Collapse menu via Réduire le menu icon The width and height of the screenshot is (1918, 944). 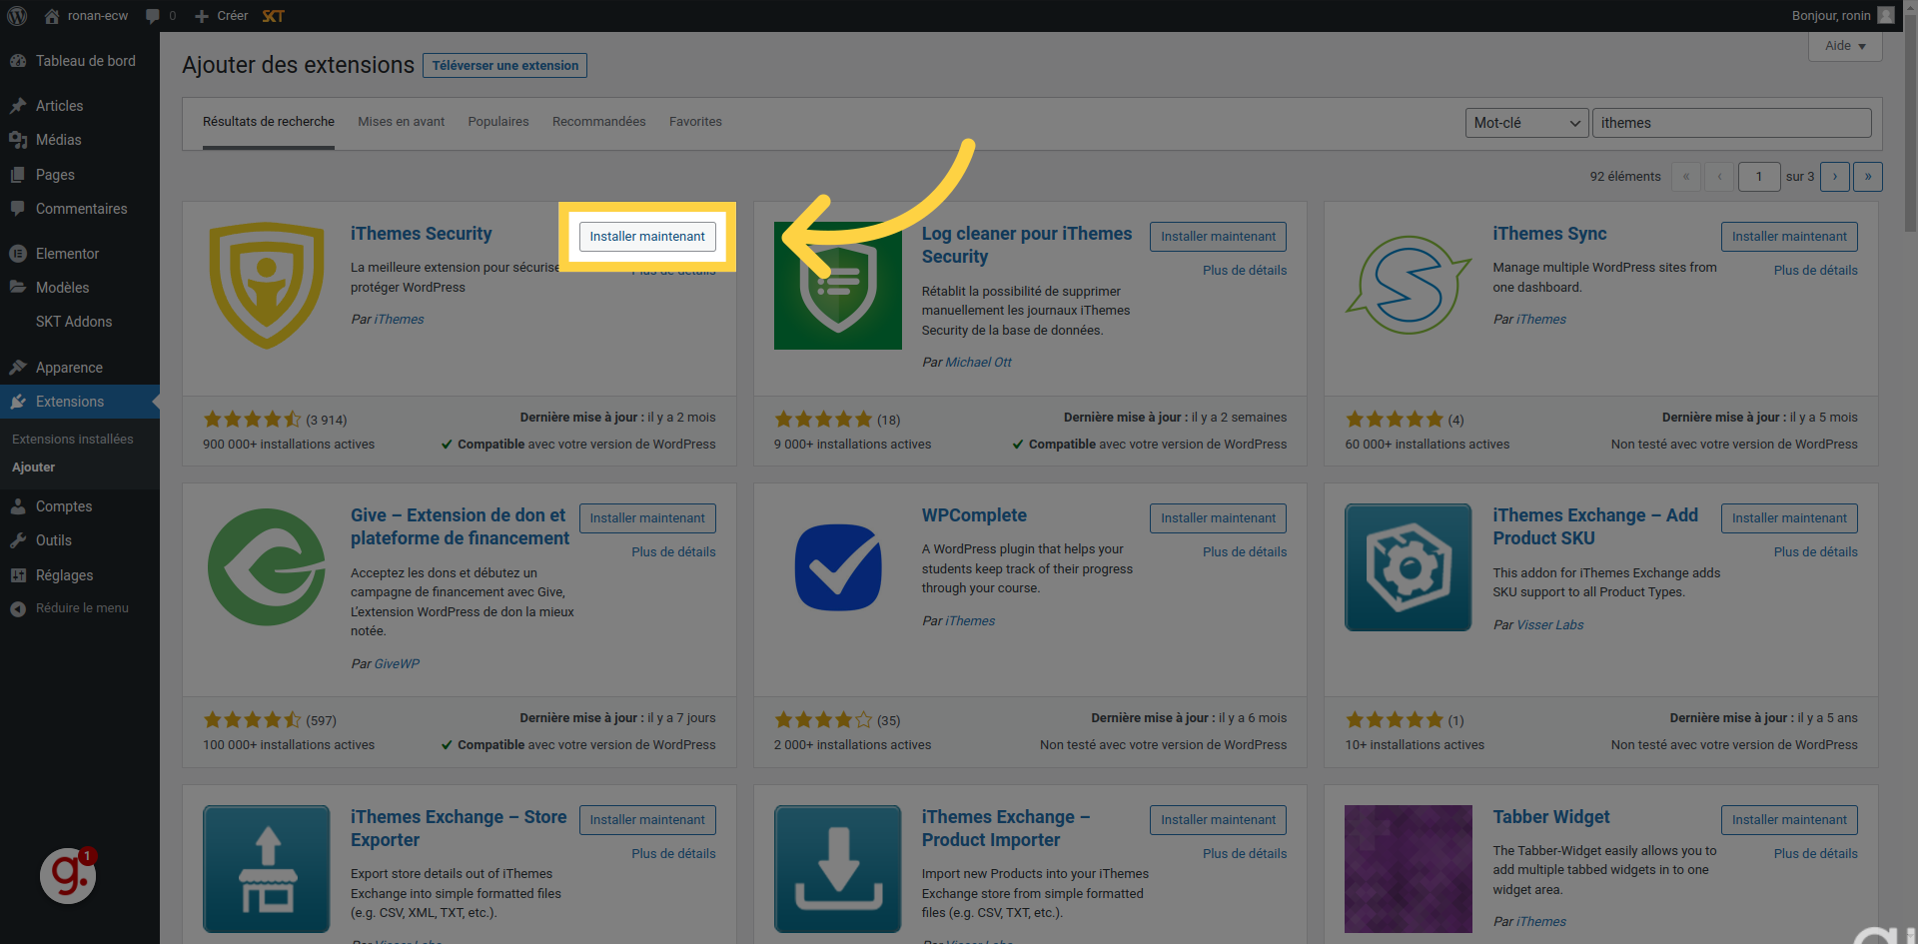(x=18, y=608)
